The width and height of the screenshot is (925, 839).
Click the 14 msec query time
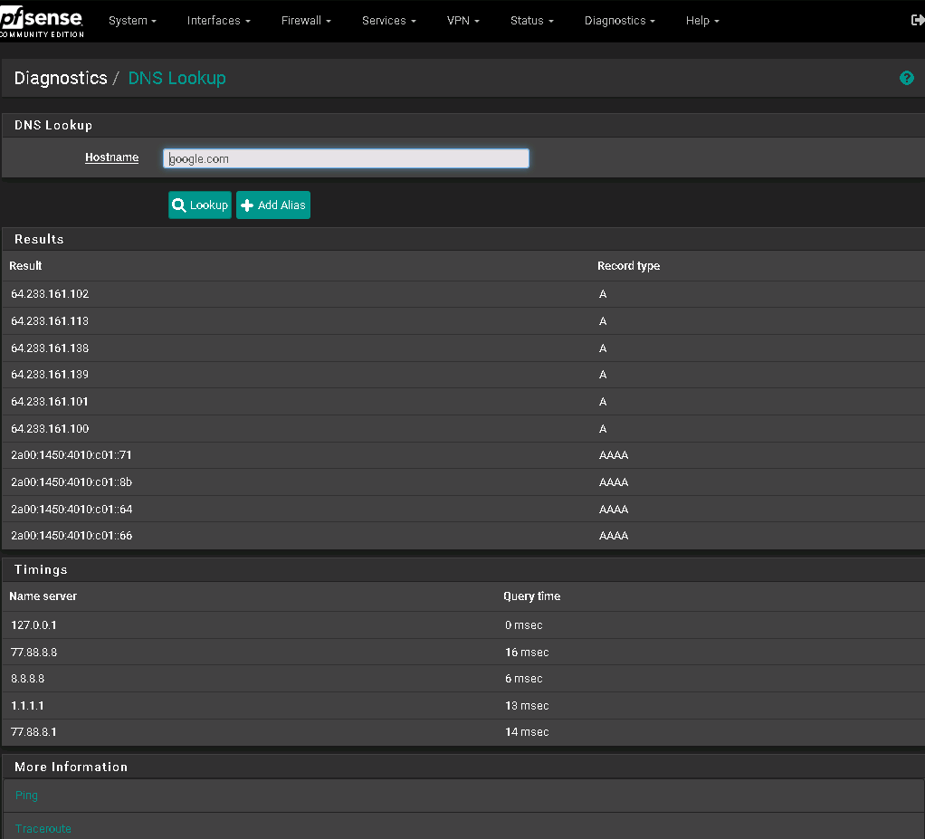[527, 732]
